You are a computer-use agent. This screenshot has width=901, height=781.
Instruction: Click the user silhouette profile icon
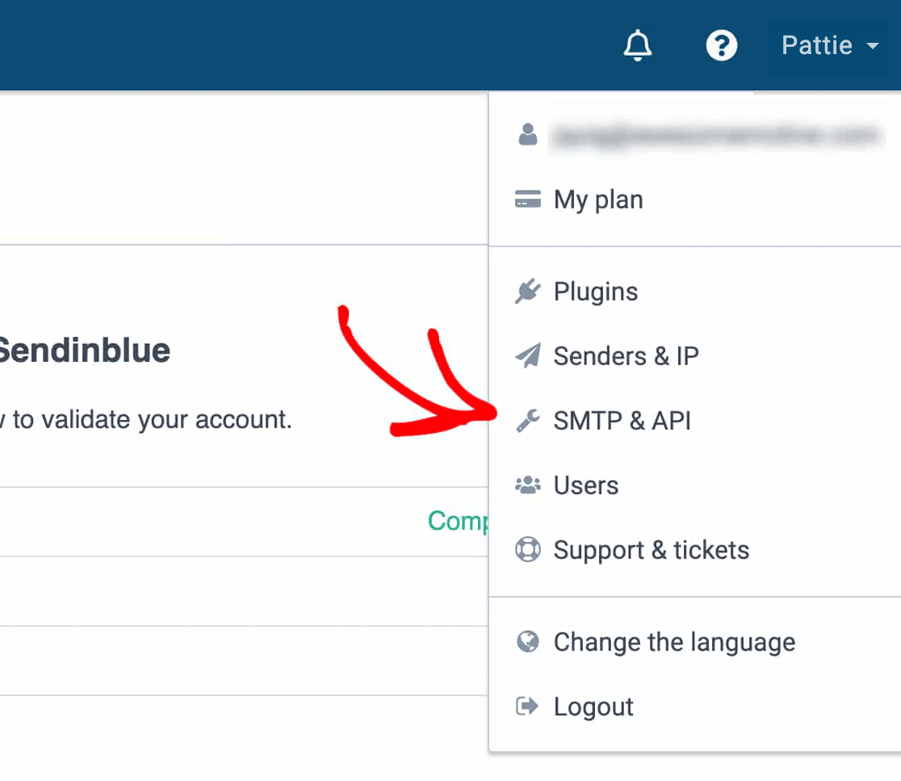coord(528,135)
